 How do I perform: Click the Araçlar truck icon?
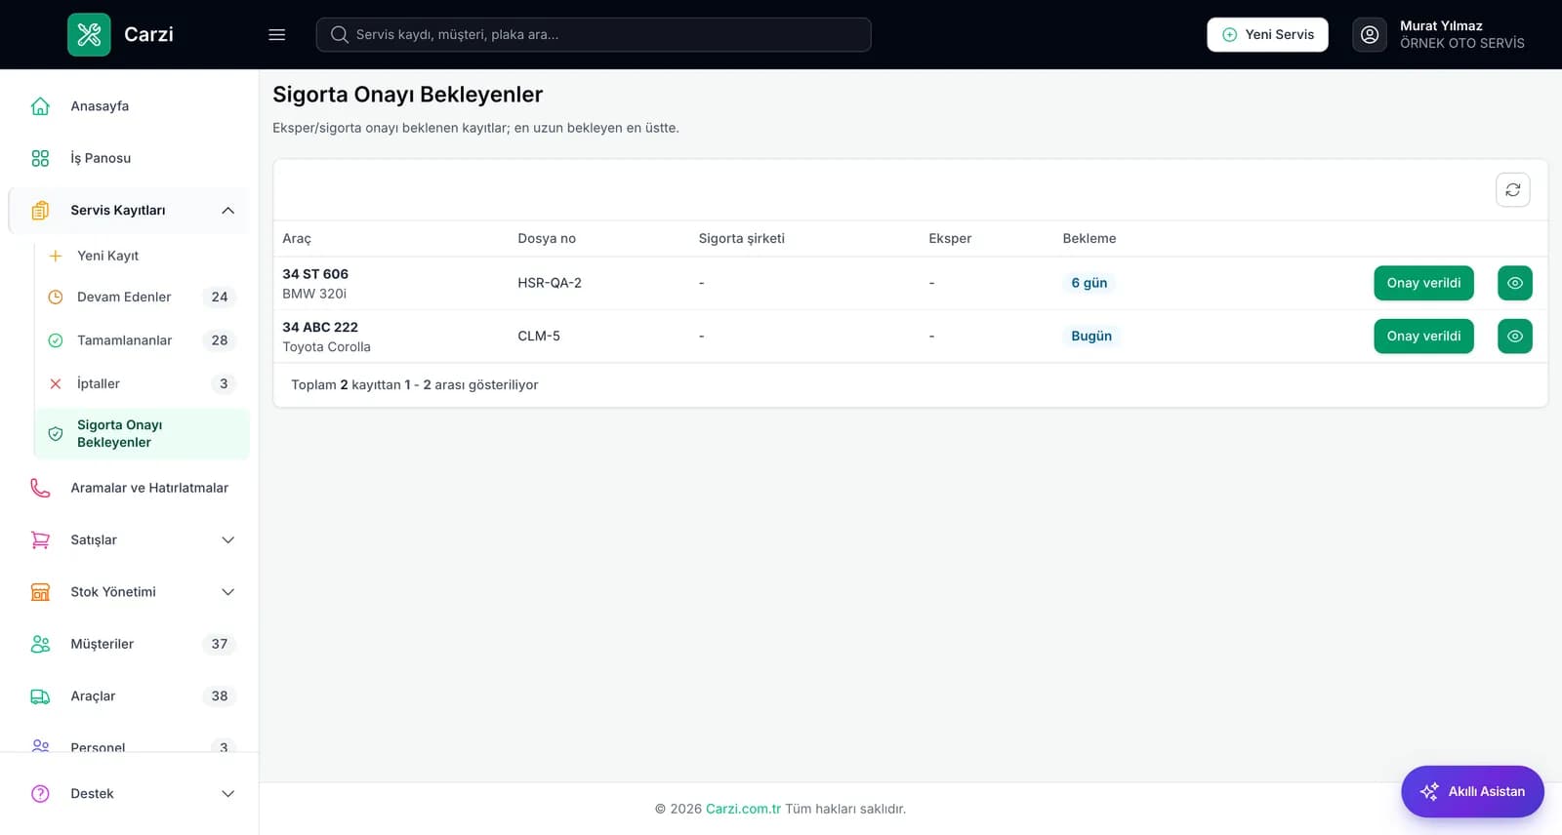pos(40,696)
